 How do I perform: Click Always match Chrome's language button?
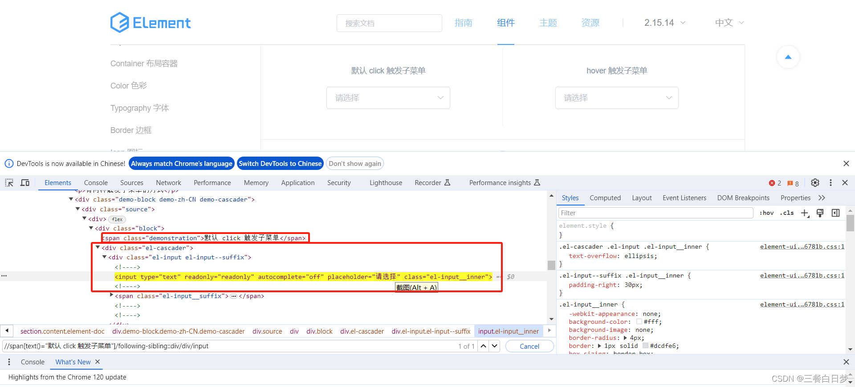click(182, 164)
